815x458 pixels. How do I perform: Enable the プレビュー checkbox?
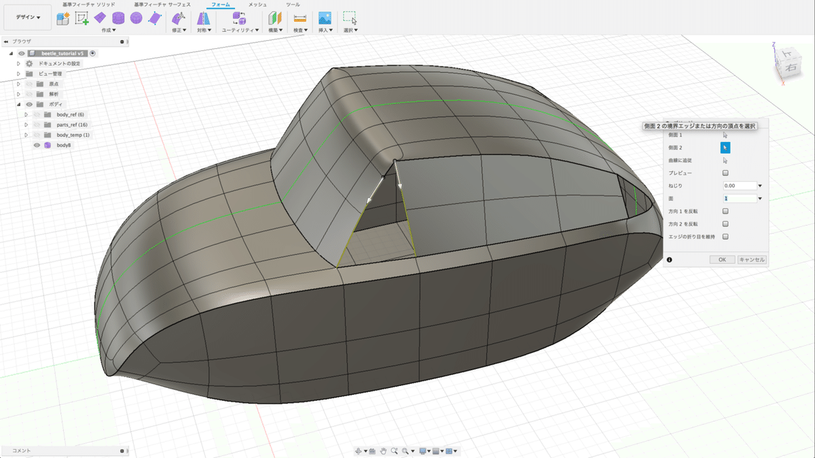725,173
